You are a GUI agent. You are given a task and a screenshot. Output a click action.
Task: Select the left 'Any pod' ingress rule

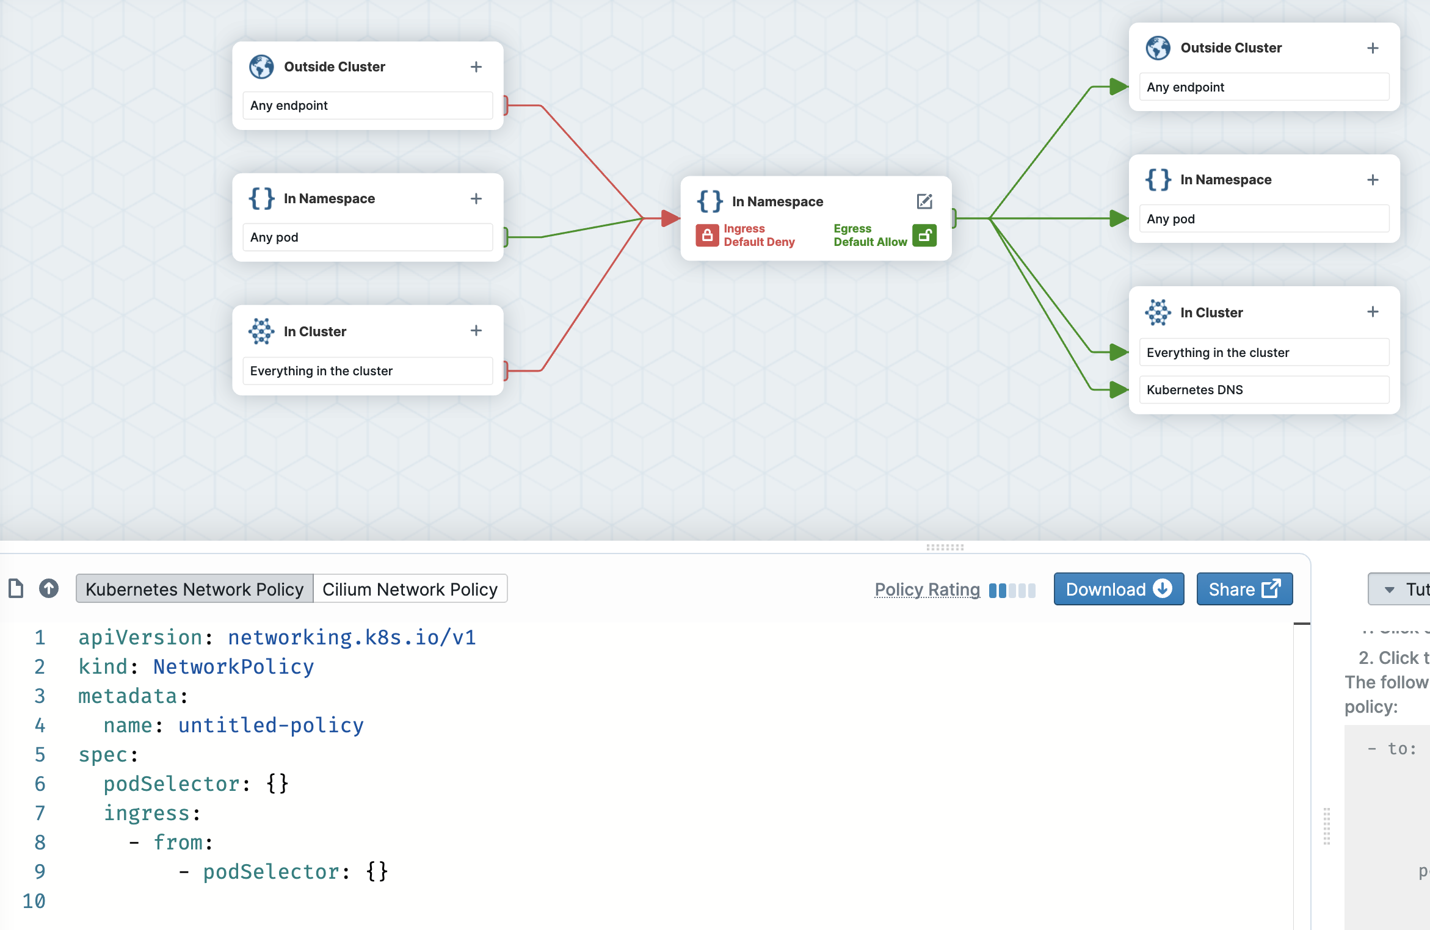368,237
